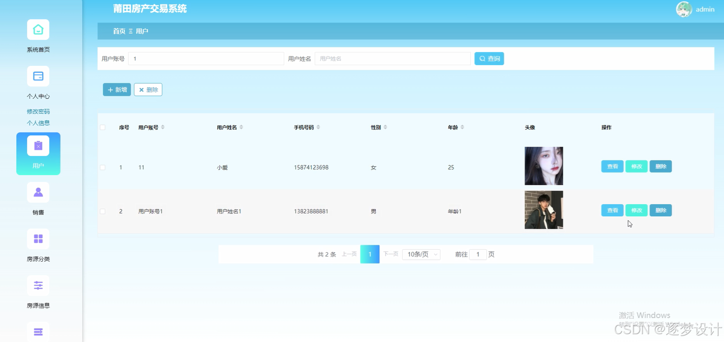Click 首页 in the breadcrumb
Screen dimensions: 724x342
click(x=119, y=31)
